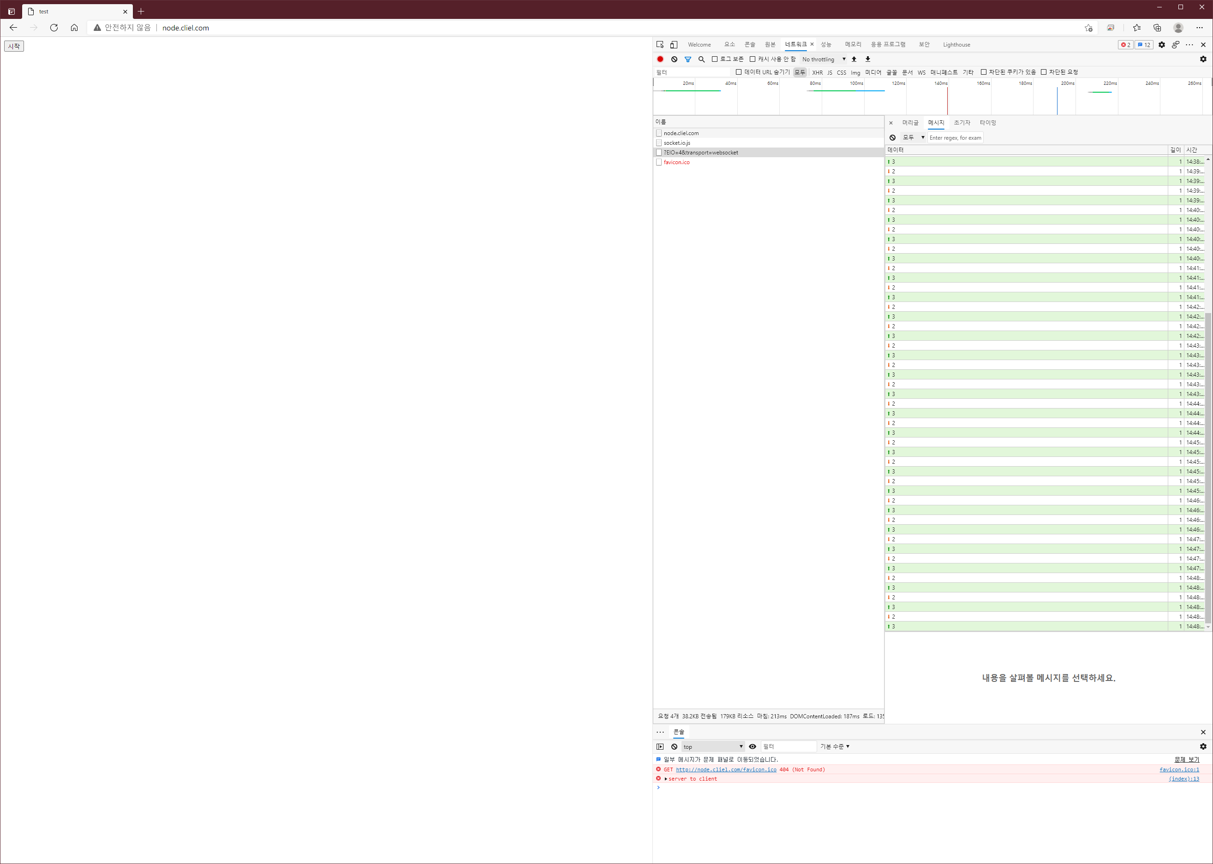Open the network search magnifier
Viewport: 1213px width, 864px height.
701,59
